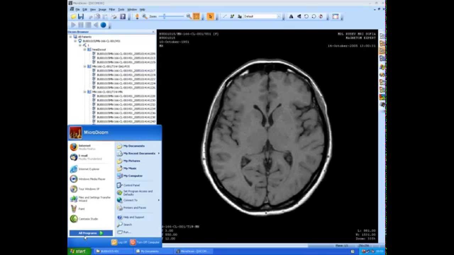Image resolution: width=454 pixels, height=255 pixels.
Task: Open the File menu
Action: click(77, 10)
